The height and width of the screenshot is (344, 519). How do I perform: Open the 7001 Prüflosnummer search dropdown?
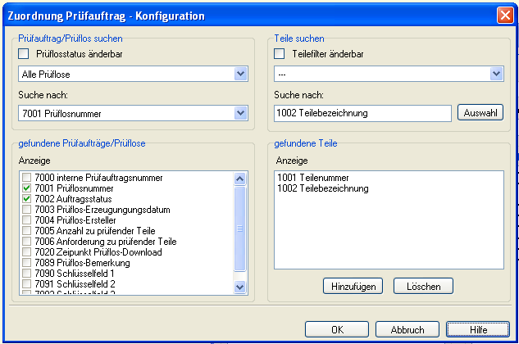pos(240,113)
